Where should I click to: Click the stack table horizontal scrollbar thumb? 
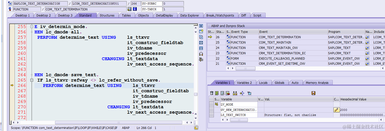pos(245,69)
